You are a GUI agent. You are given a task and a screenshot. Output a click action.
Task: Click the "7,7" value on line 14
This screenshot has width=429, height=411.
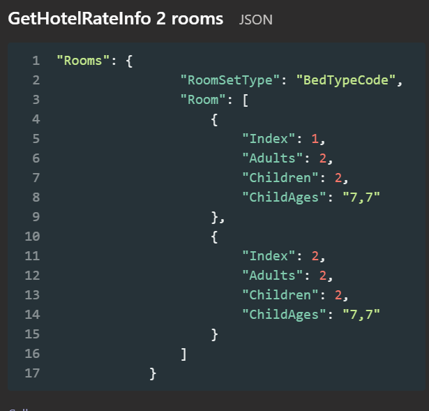(x=361, y=315)
